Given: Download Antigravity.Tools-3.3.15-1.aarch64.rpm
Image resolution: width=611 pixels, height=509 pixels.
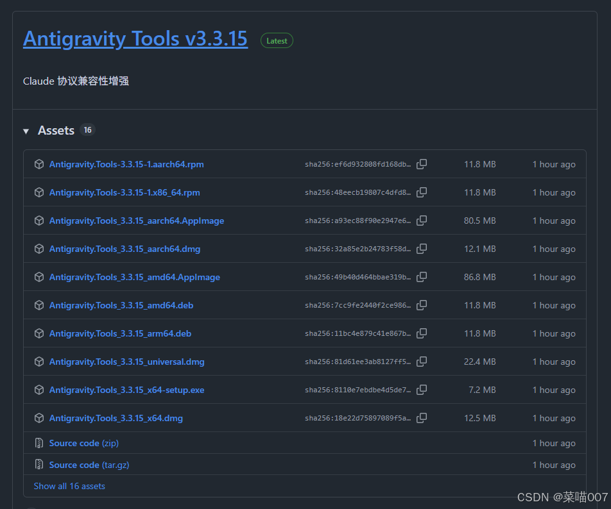Looking at the screenshot, I should pyautogui.click(x=126, y=164).
